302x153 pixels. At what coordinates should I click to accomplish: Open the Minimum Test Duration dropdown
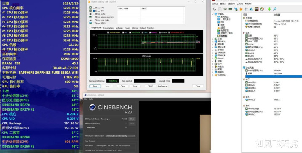120,136
